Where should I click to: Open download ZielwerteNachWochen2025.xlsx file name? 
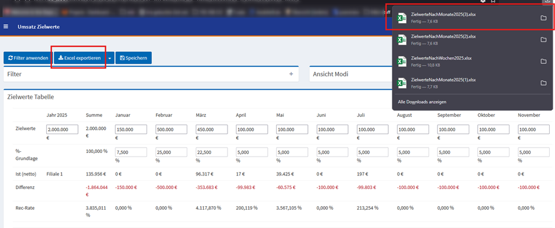(442, 58)
